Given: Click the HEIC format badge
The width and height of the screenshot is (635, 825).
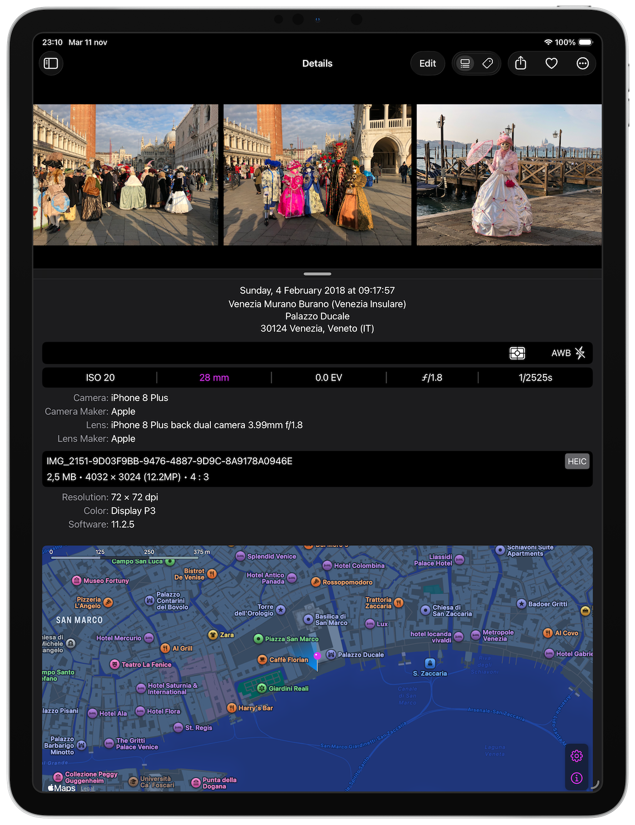Looking at the screenshot, I should pos(577,461).
